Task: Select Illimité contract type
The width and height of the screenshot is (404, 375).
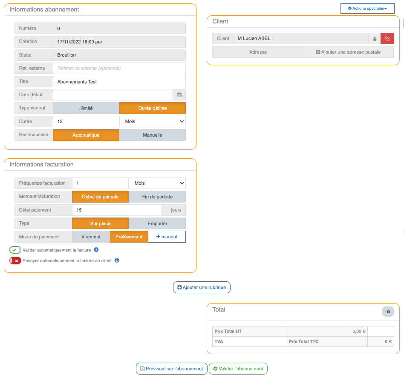Action: point(86,108)
